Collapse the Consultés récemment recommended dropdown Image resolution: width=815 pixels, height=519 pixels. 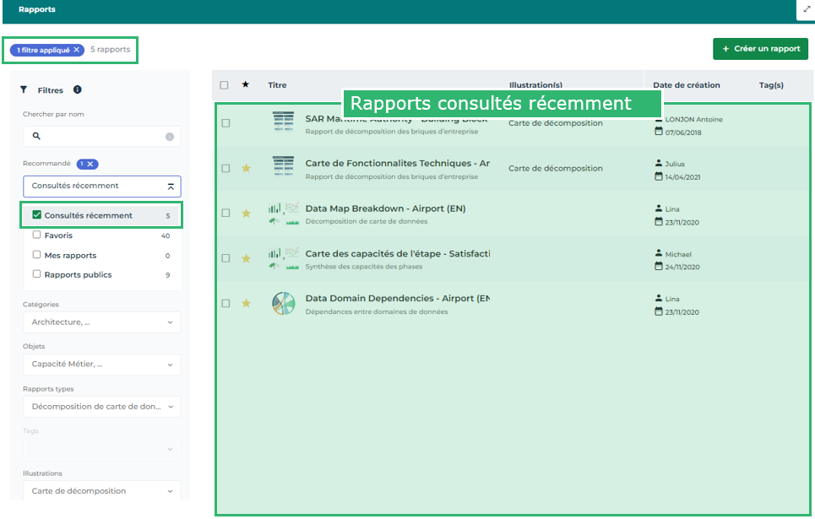(170, 187)
